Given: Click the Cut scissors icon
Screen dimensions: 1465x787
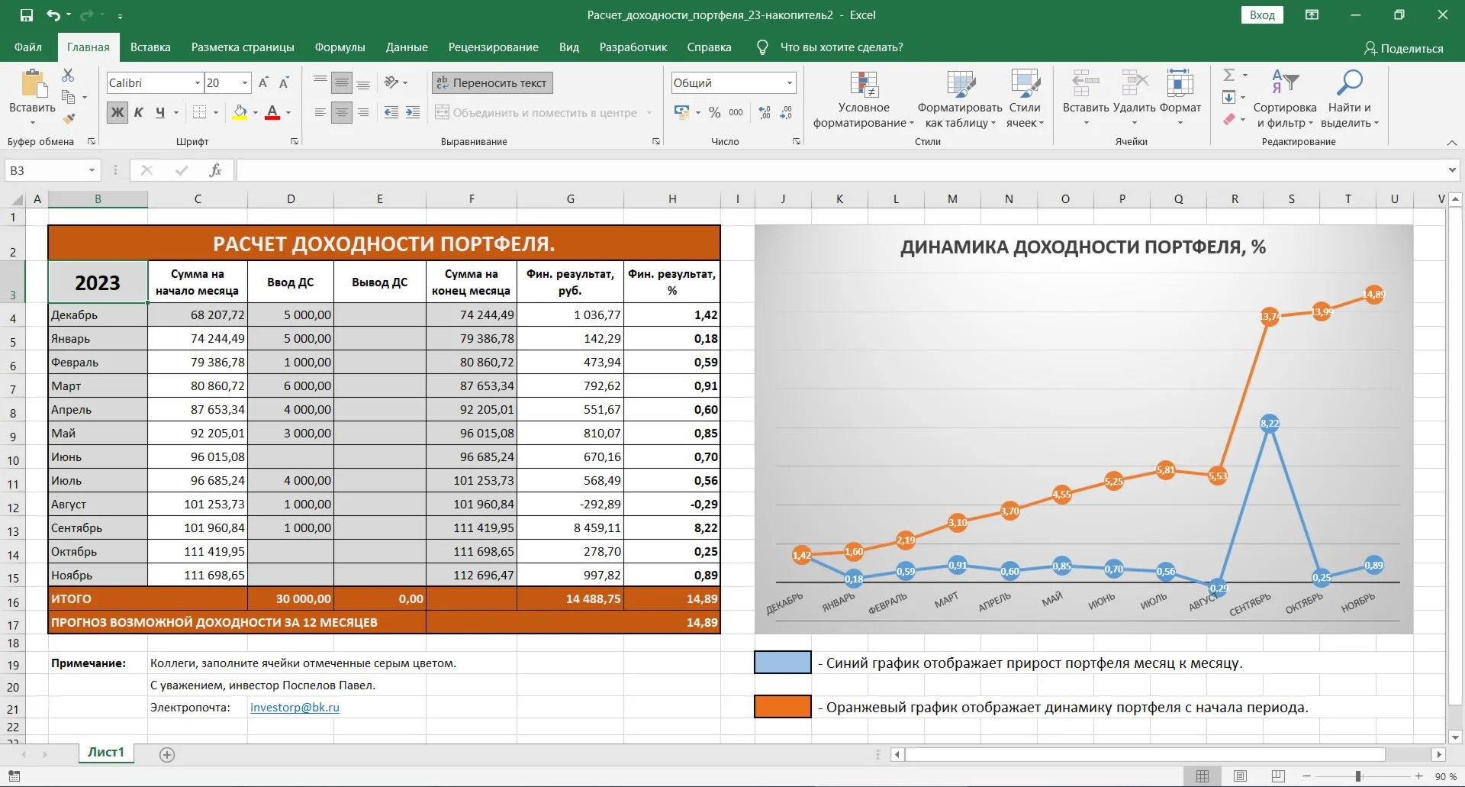Looking at the screenshot, I should pyautogui.click(x=68, y=75).
